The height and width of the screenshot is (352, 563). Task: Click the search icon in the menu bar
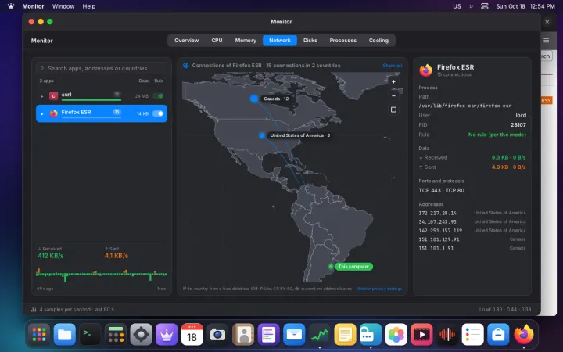click(x=471, y=6)
